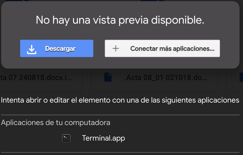Click the document icon beside .Acta 08_01
Image resolution: width=243 pixels, height=155 pixels.
point(108,77)
